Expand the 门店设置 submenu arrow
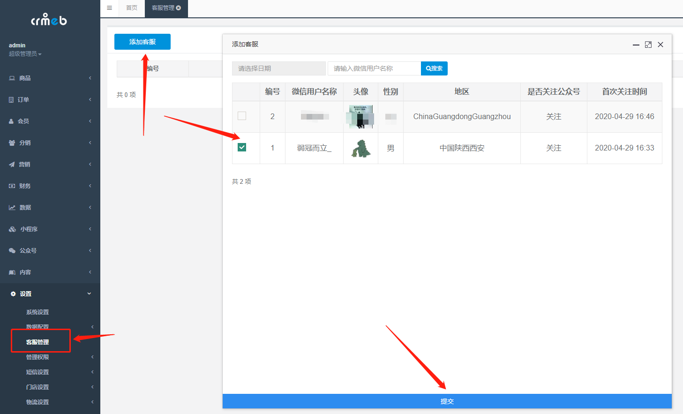 coord(92,387)
